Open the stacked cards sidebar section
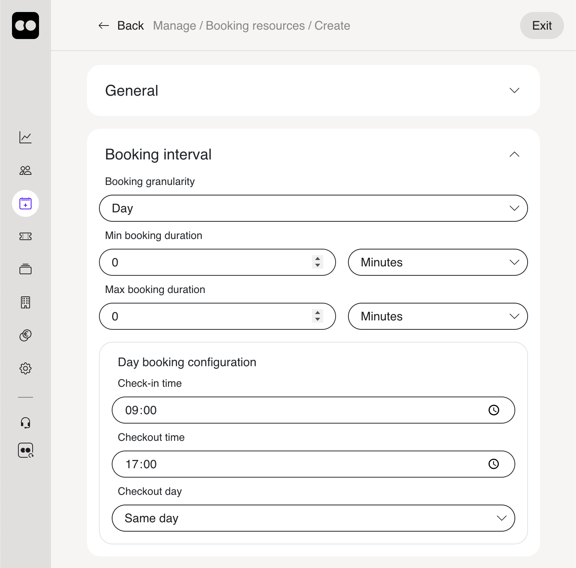576x568 pixels. (x=25, y=269)
